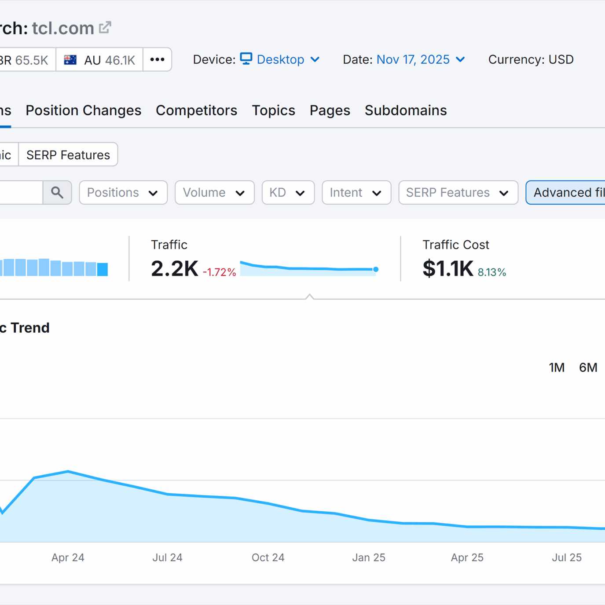Select the SERP Features toggle button
The width and height of the screenshot is (605, 605).
68,155
